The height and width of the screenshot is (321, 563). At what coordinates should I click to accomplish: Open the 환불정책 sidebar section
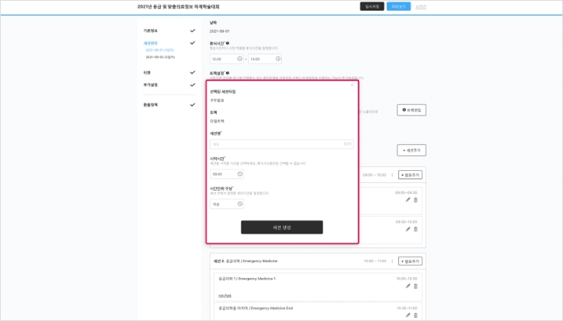151,104
